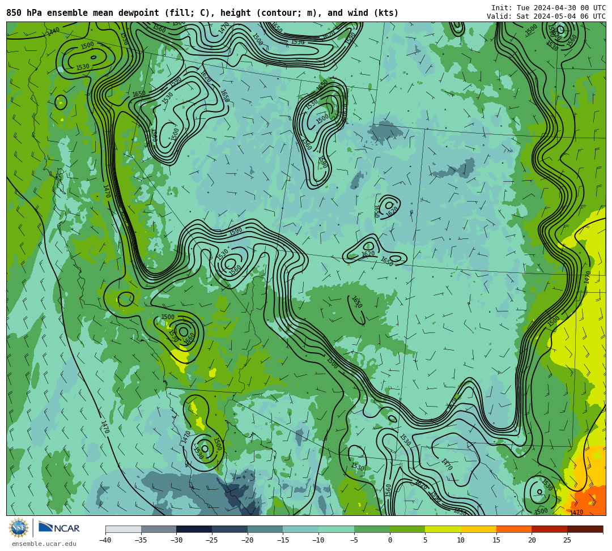Click the ensemble.ucar.edu text
Image resolution: width=612 pixels, height=551 pixels.
44,544
